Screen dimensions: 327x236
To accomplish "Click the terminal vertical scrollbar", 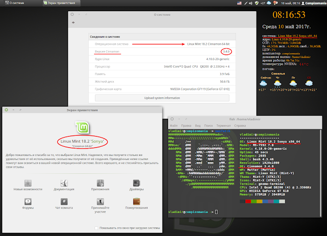I will pos(320,173).
